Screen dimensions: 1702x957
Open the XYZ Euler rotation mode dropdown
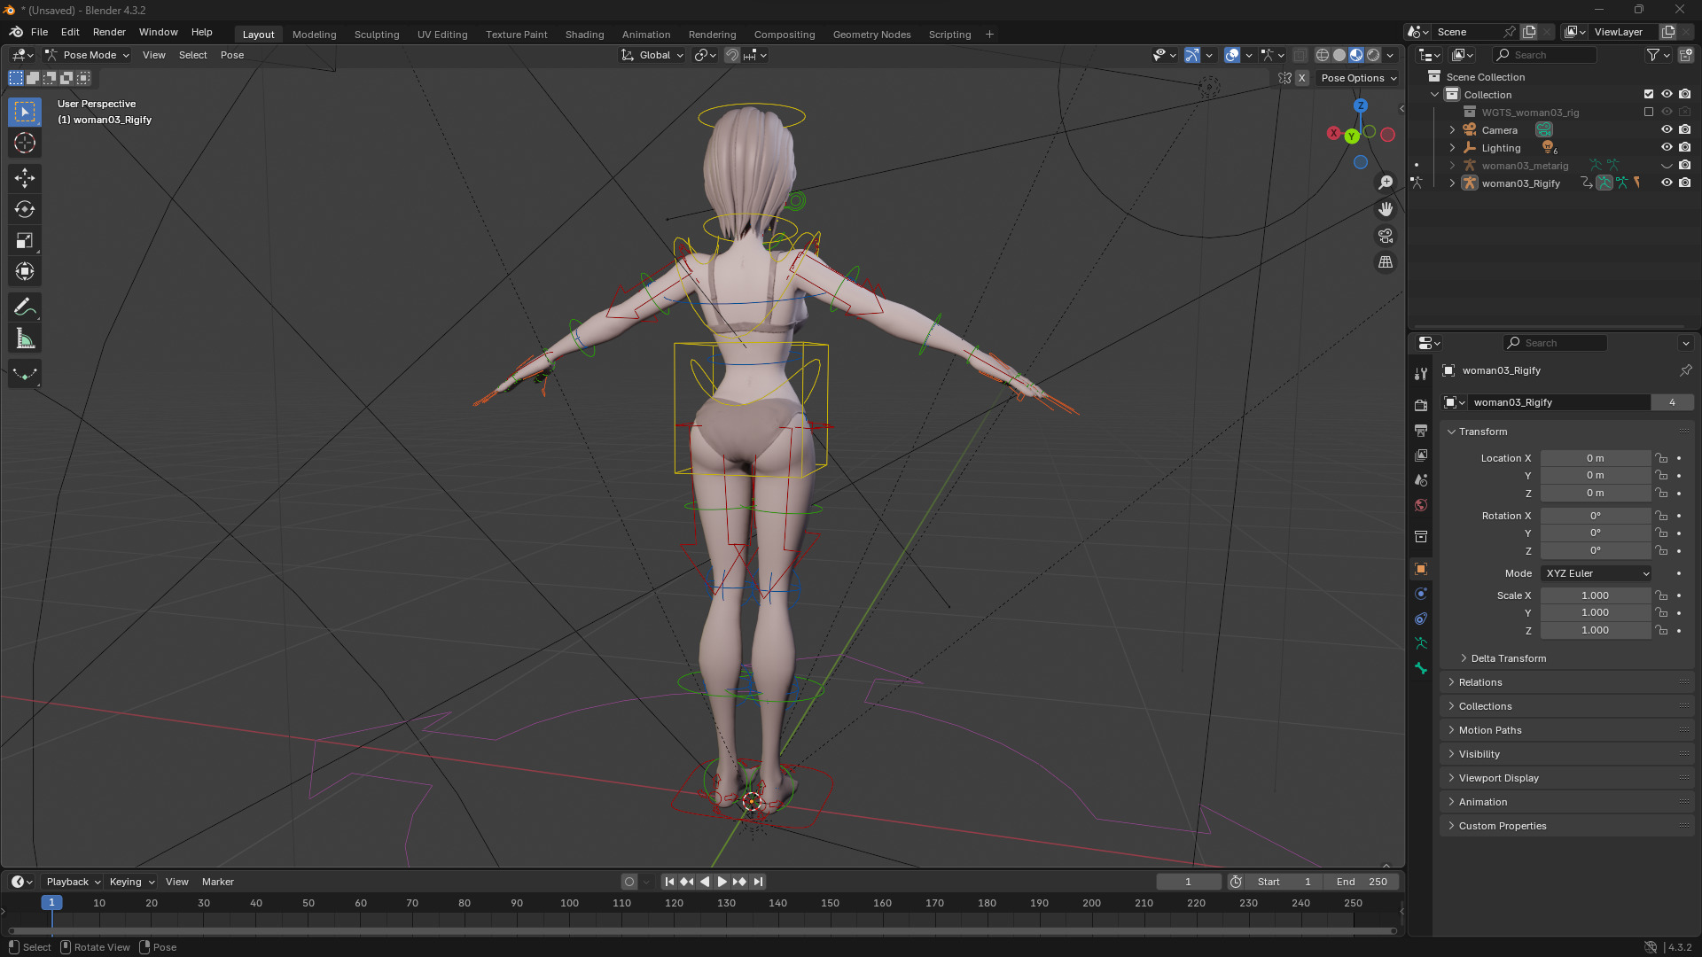pos(1597,573)
